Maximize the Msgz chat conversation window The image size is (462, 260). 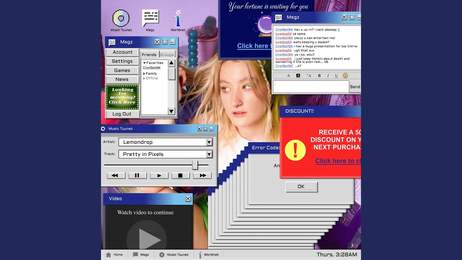[x=352, y=17]
